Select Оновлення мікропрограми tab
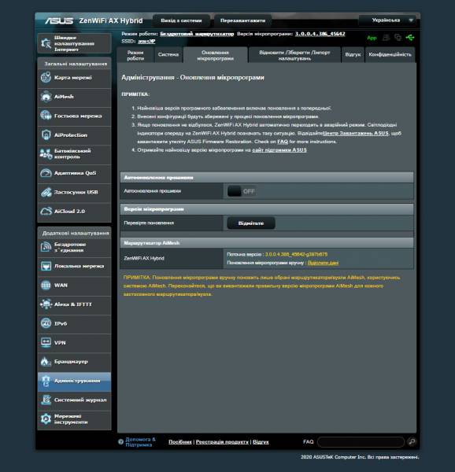Viewport: 455px width, 472px height. (x=216, y=55)
